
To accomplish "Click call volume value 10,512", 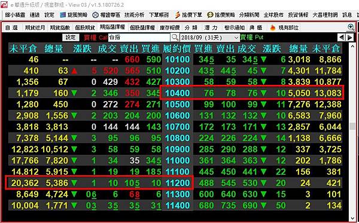I will [54, 149].
